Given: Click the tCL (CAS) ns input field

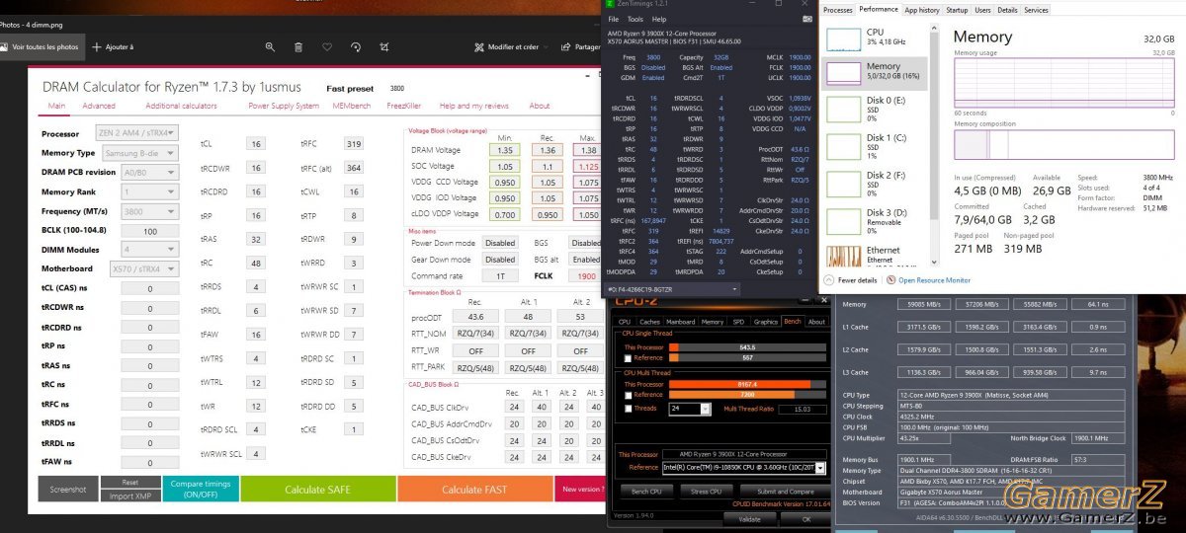Looking at the screenshot, I should [x=150, y=288].
